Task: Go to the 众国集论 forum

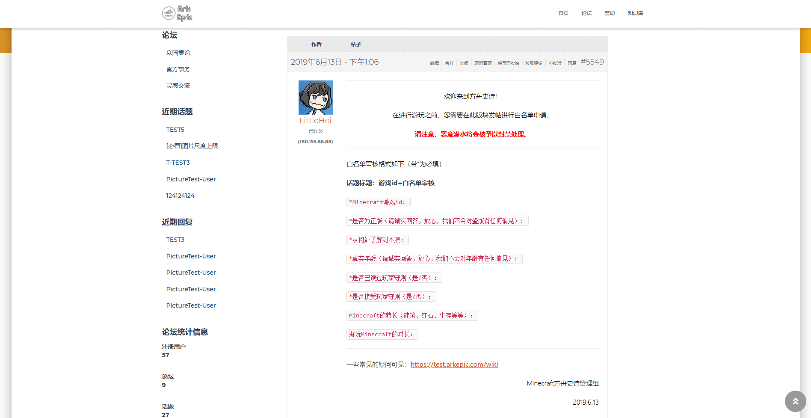Action: [178, 53]
